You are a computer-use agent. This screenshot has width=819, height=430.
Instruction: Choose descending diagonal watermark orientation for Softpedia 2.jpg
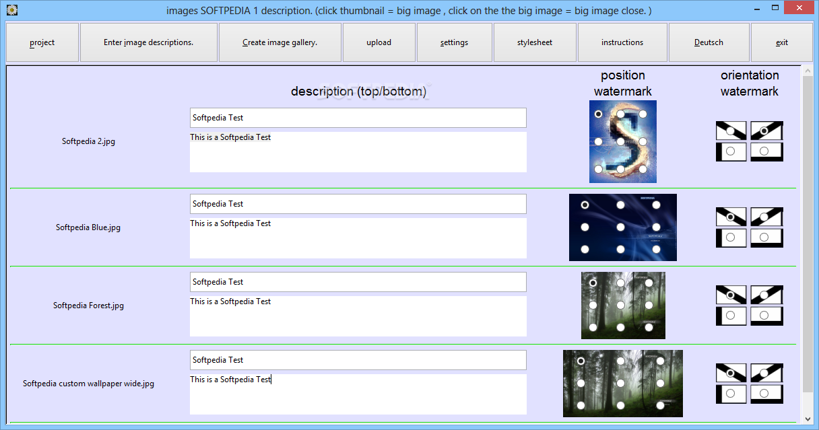pos(731,131)
